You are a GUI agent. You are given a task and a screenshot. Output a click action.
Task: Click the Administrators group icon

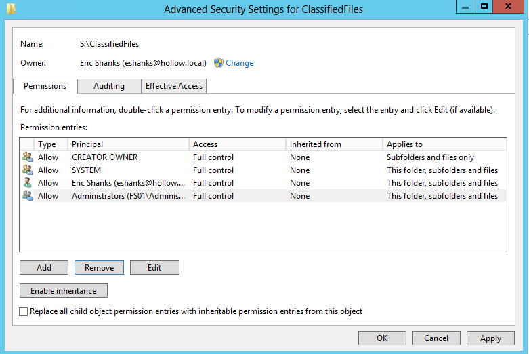(x=27, y=196)
